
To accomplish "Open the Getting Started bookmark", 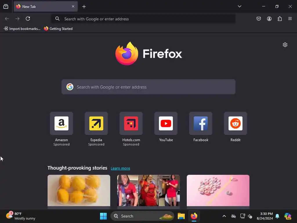I will pyautogui.click(x=58, y=29).
